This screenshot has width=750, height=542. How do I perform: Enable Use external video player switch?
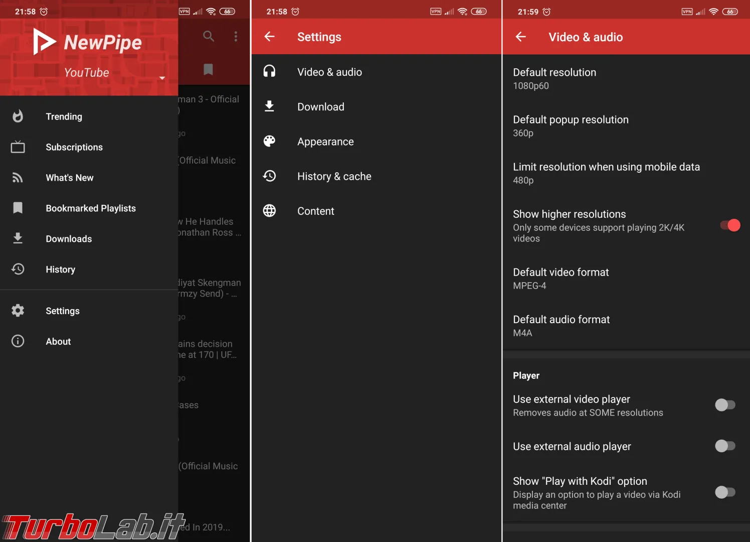pyautogui.click(x=725, y=405)
